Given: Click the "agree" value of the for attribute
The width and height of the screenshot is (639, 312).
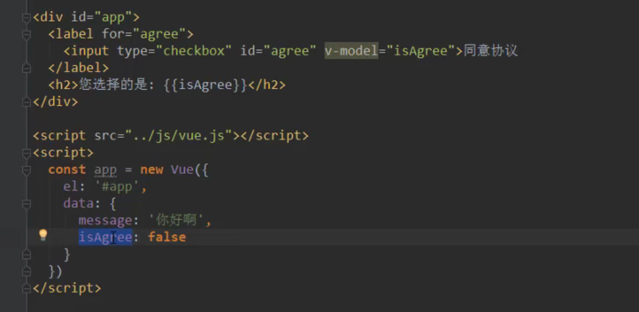Looking at the screenshot, I should coord(159,34).
